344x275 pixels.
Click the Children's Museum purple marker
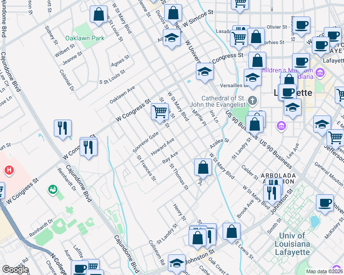click(320, 73)
